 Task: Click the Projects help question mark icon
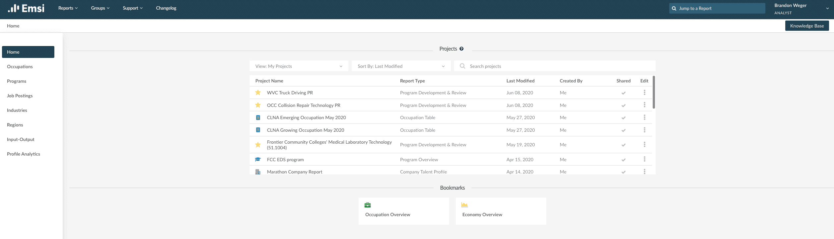point(461,49)
